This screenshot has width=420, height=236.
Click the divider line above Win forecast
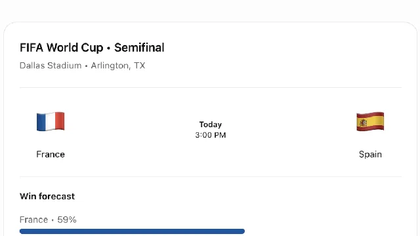click(211, 176)
